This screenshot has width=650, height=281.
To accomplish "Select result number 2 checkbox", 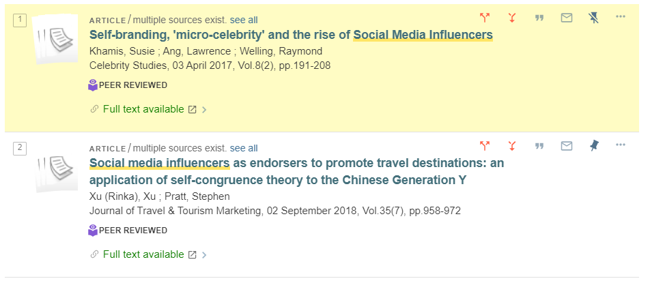I will click(20, 148).
